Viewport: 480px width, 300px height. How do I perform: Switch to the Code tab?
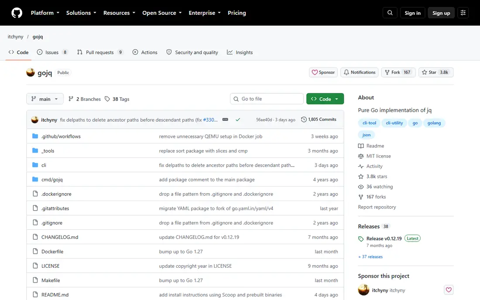tap(18, 52)
